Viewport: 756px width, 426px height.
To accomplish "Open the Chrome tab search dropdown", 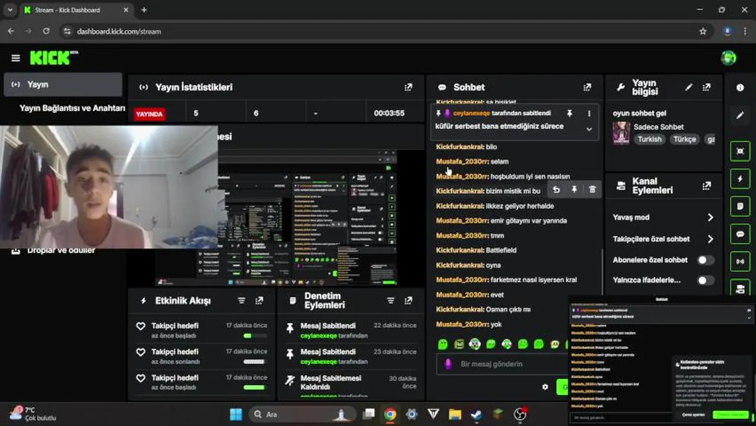I will pos(9,10).
